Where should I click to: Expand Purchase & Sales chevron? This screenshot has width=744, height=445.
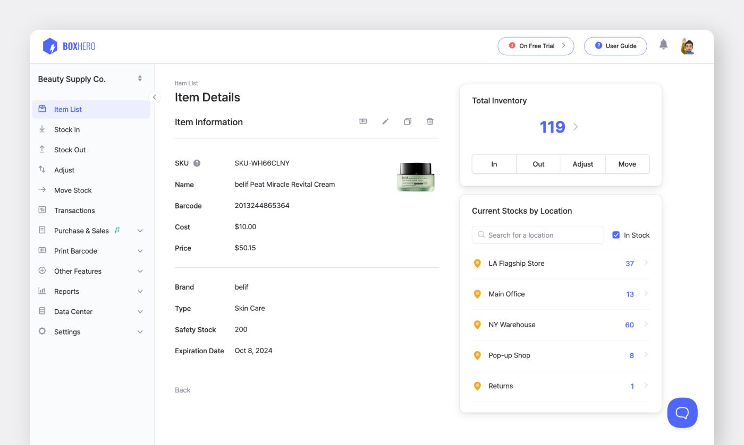[x=140, y=231]
